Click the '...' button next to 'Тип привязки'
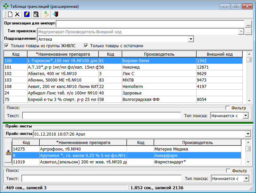The image size is (256, 193). (x=248, y=32)
